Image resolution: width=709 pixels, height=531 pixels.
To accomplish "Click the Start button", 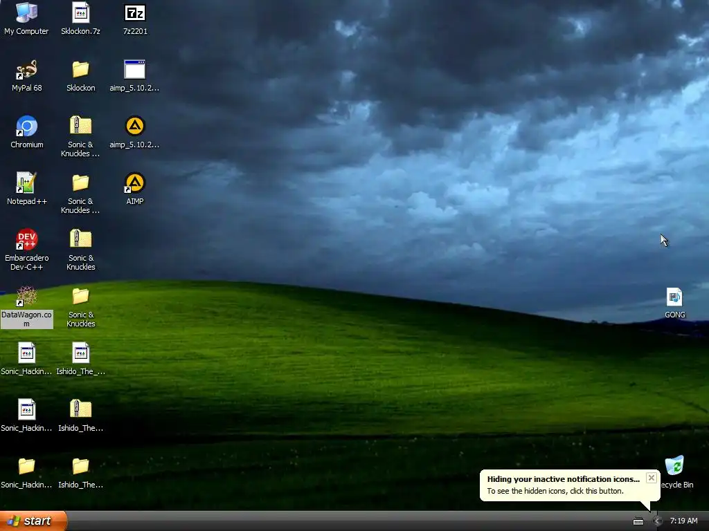I will 33,521.
